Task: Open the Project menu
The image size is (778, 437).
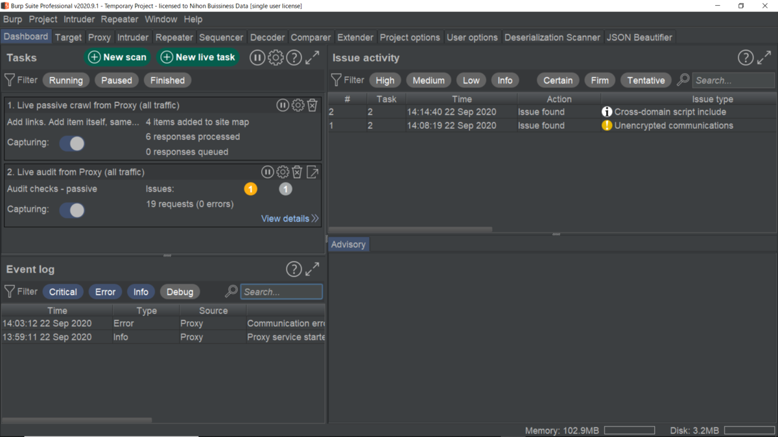Action: 43,19
